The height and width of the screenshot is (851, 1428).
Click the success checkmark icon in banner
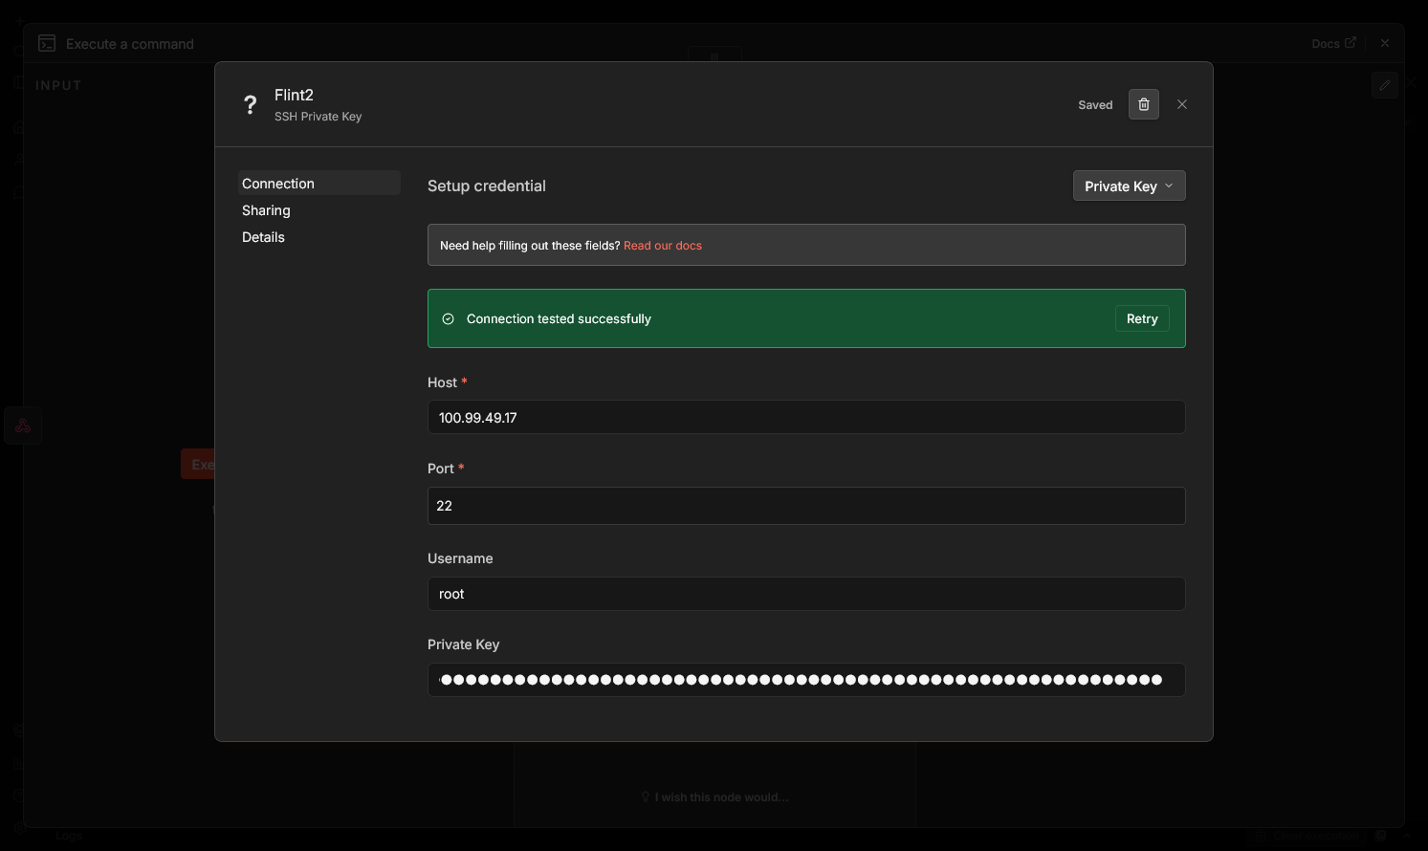point(448,318)
